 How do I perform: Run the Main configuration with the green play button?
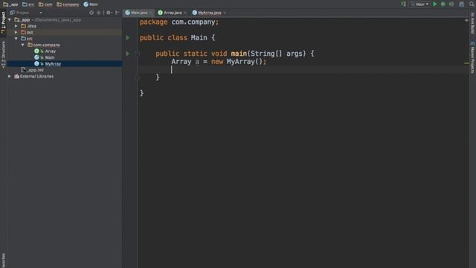[x=434, y=4]
